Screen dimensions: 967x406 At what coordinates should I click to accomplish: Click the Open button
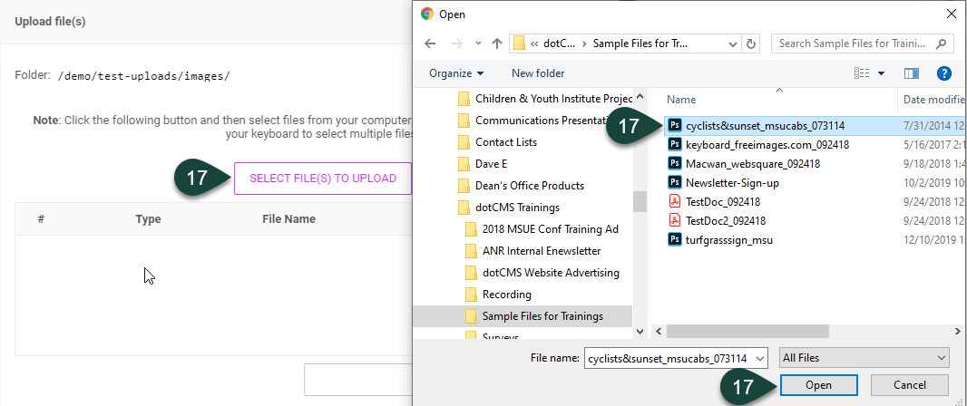(817, 384)
